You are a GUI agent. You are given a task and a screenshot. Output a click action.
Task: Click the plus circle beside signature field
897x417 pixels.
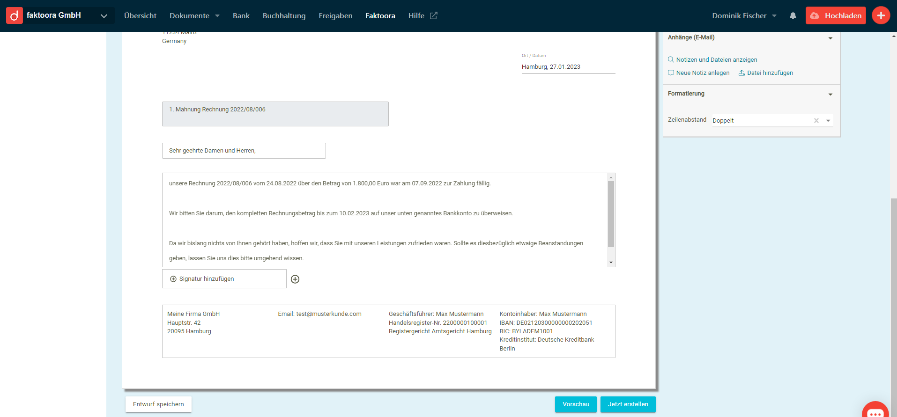click(x=295, y=279)
